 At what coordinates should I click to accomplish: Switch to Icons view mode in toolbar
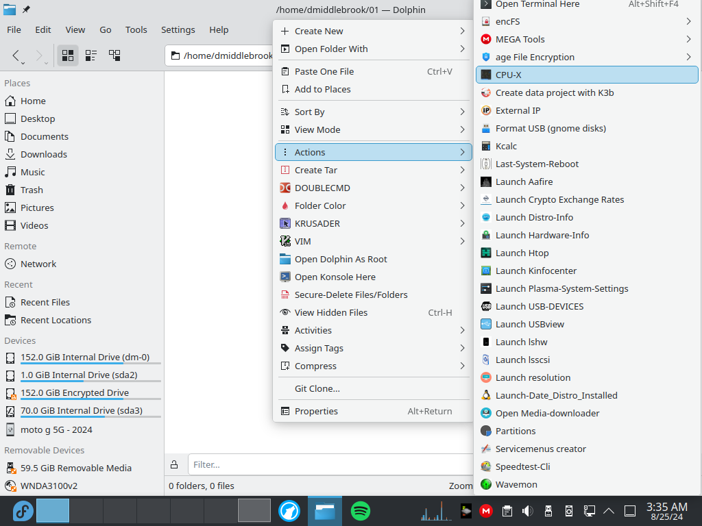point(68,55)
